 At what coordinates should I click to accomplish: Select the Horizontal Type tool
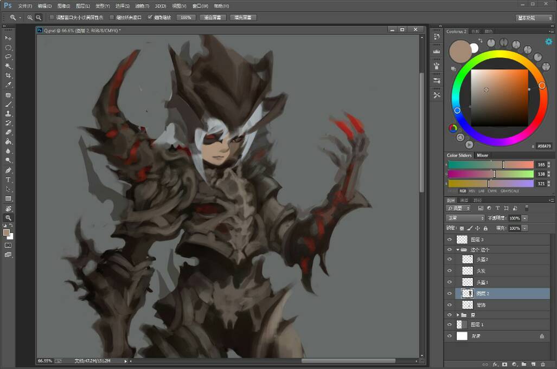[x=8, y=179]
